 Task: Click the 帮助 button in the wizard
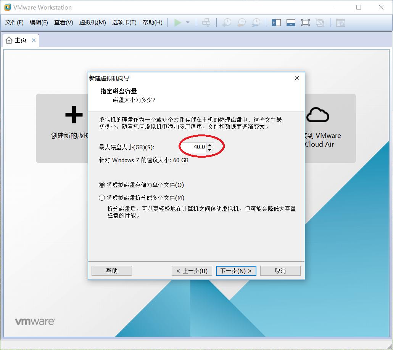tap(111, 271)
